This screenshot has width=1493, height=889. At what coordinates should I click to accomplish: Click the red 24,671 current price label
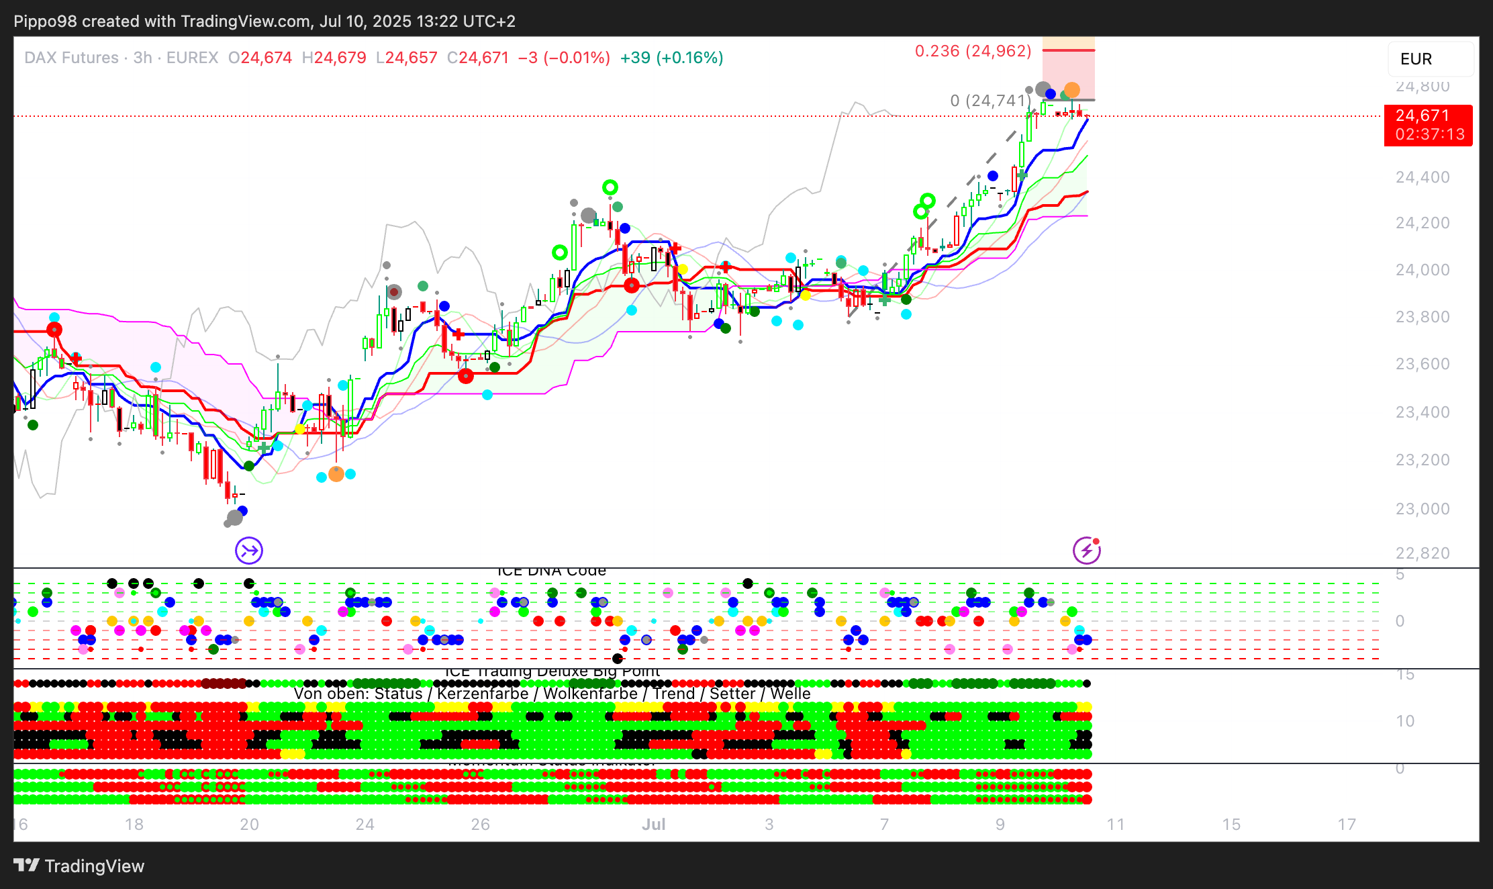click(x=1428, y=125)
